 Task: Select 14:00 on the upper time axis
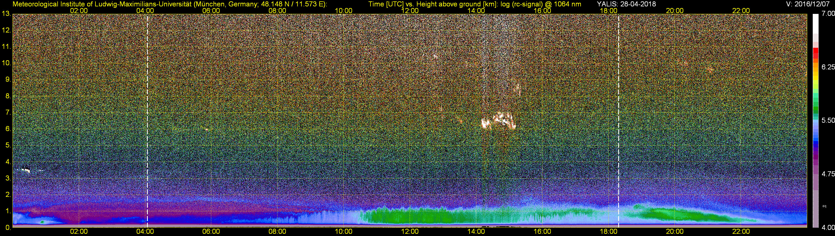coord(476,11)
